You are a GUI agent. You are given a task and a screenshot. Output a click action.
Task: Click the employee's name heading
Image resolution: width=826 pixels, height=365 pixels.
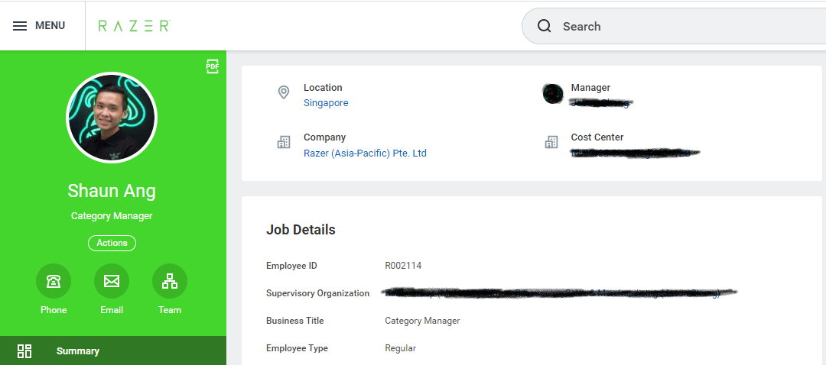[112, 190]
